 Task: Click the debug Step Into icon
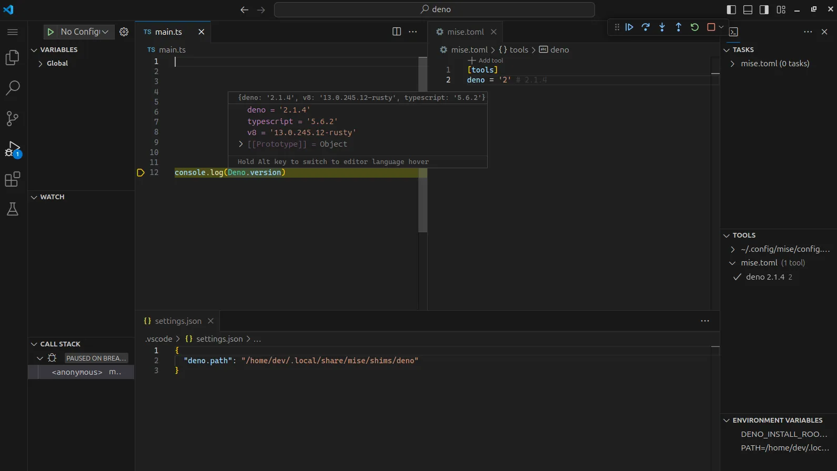[662, 27]
